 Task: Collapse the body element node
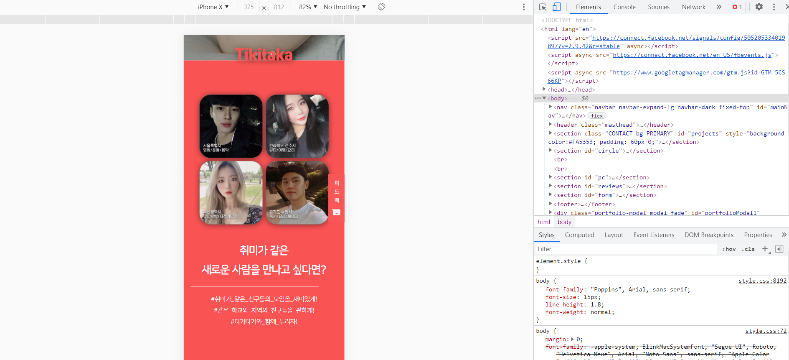(x=544, y=98)
